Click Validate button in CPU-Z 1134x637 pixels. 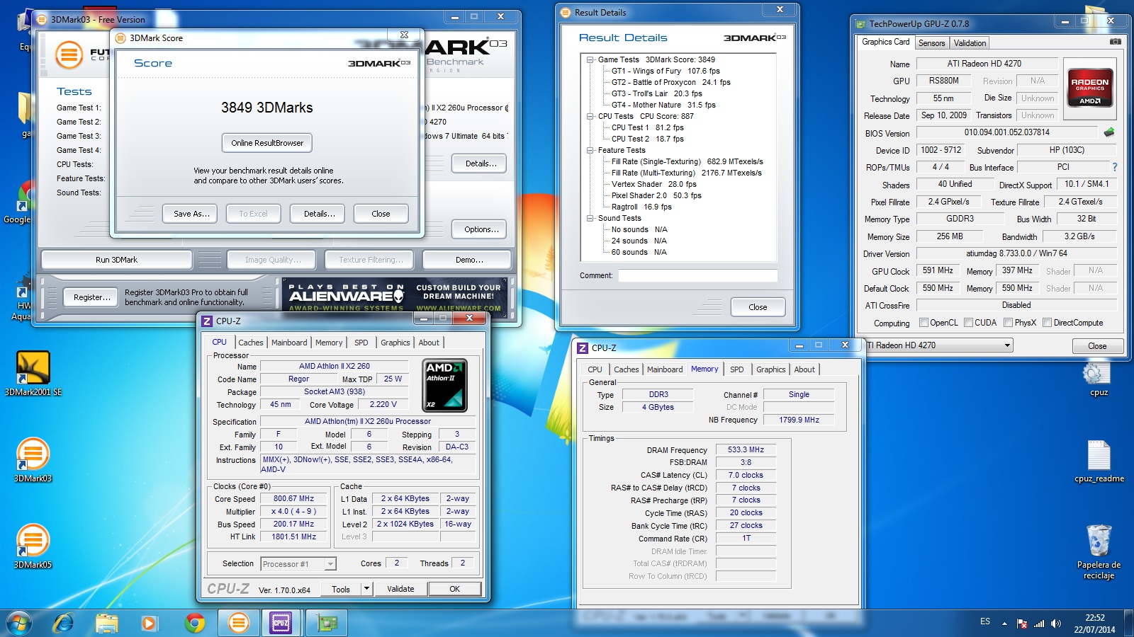coord(400,589)
